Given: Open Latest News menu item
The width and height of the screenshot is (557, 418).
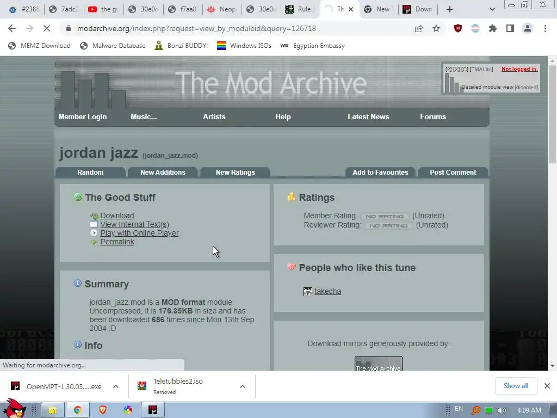Looking at the screenshot, I should point(368,116).
